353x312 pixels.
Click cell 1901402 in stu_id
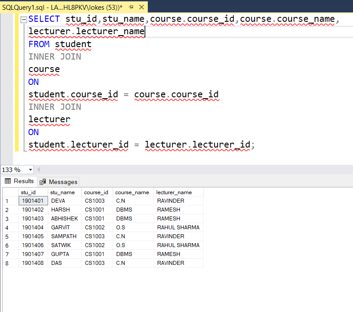pos(33,210)
